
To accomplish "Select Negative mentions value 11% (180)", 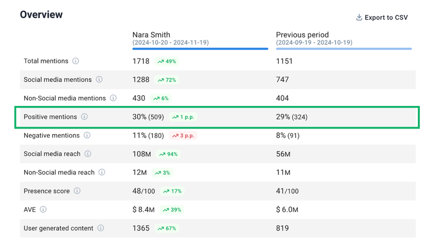I will coord(148,136).
